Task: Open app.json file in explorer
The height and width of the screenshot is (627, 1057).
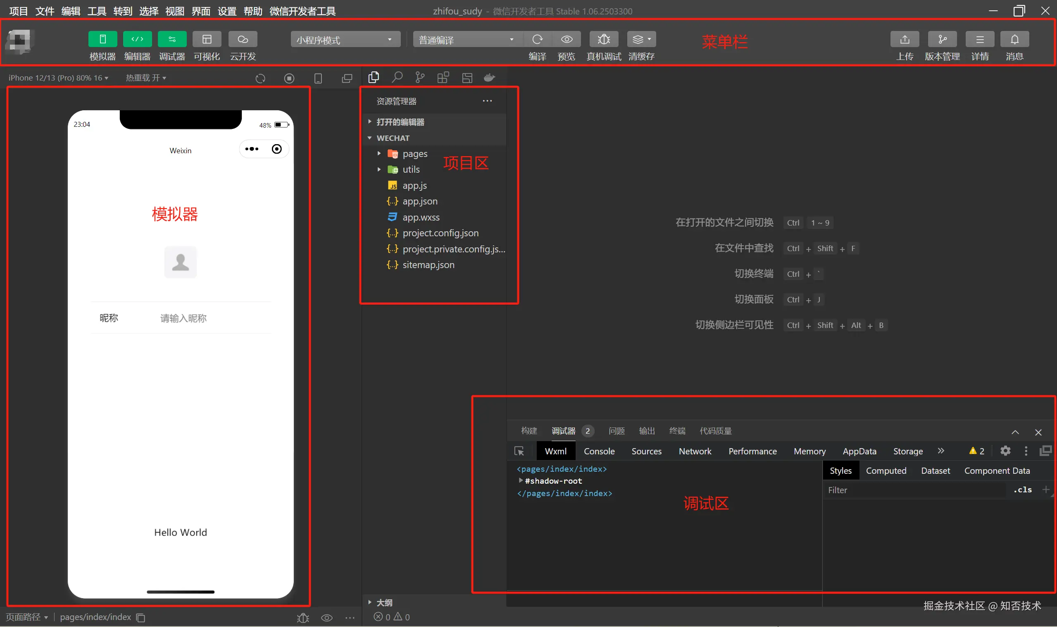Action: coord(420,201)
